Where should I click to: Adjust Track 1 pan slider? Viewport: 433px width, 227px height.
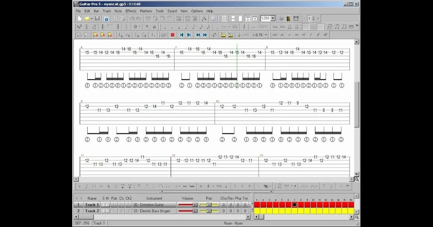pos(209,205)
